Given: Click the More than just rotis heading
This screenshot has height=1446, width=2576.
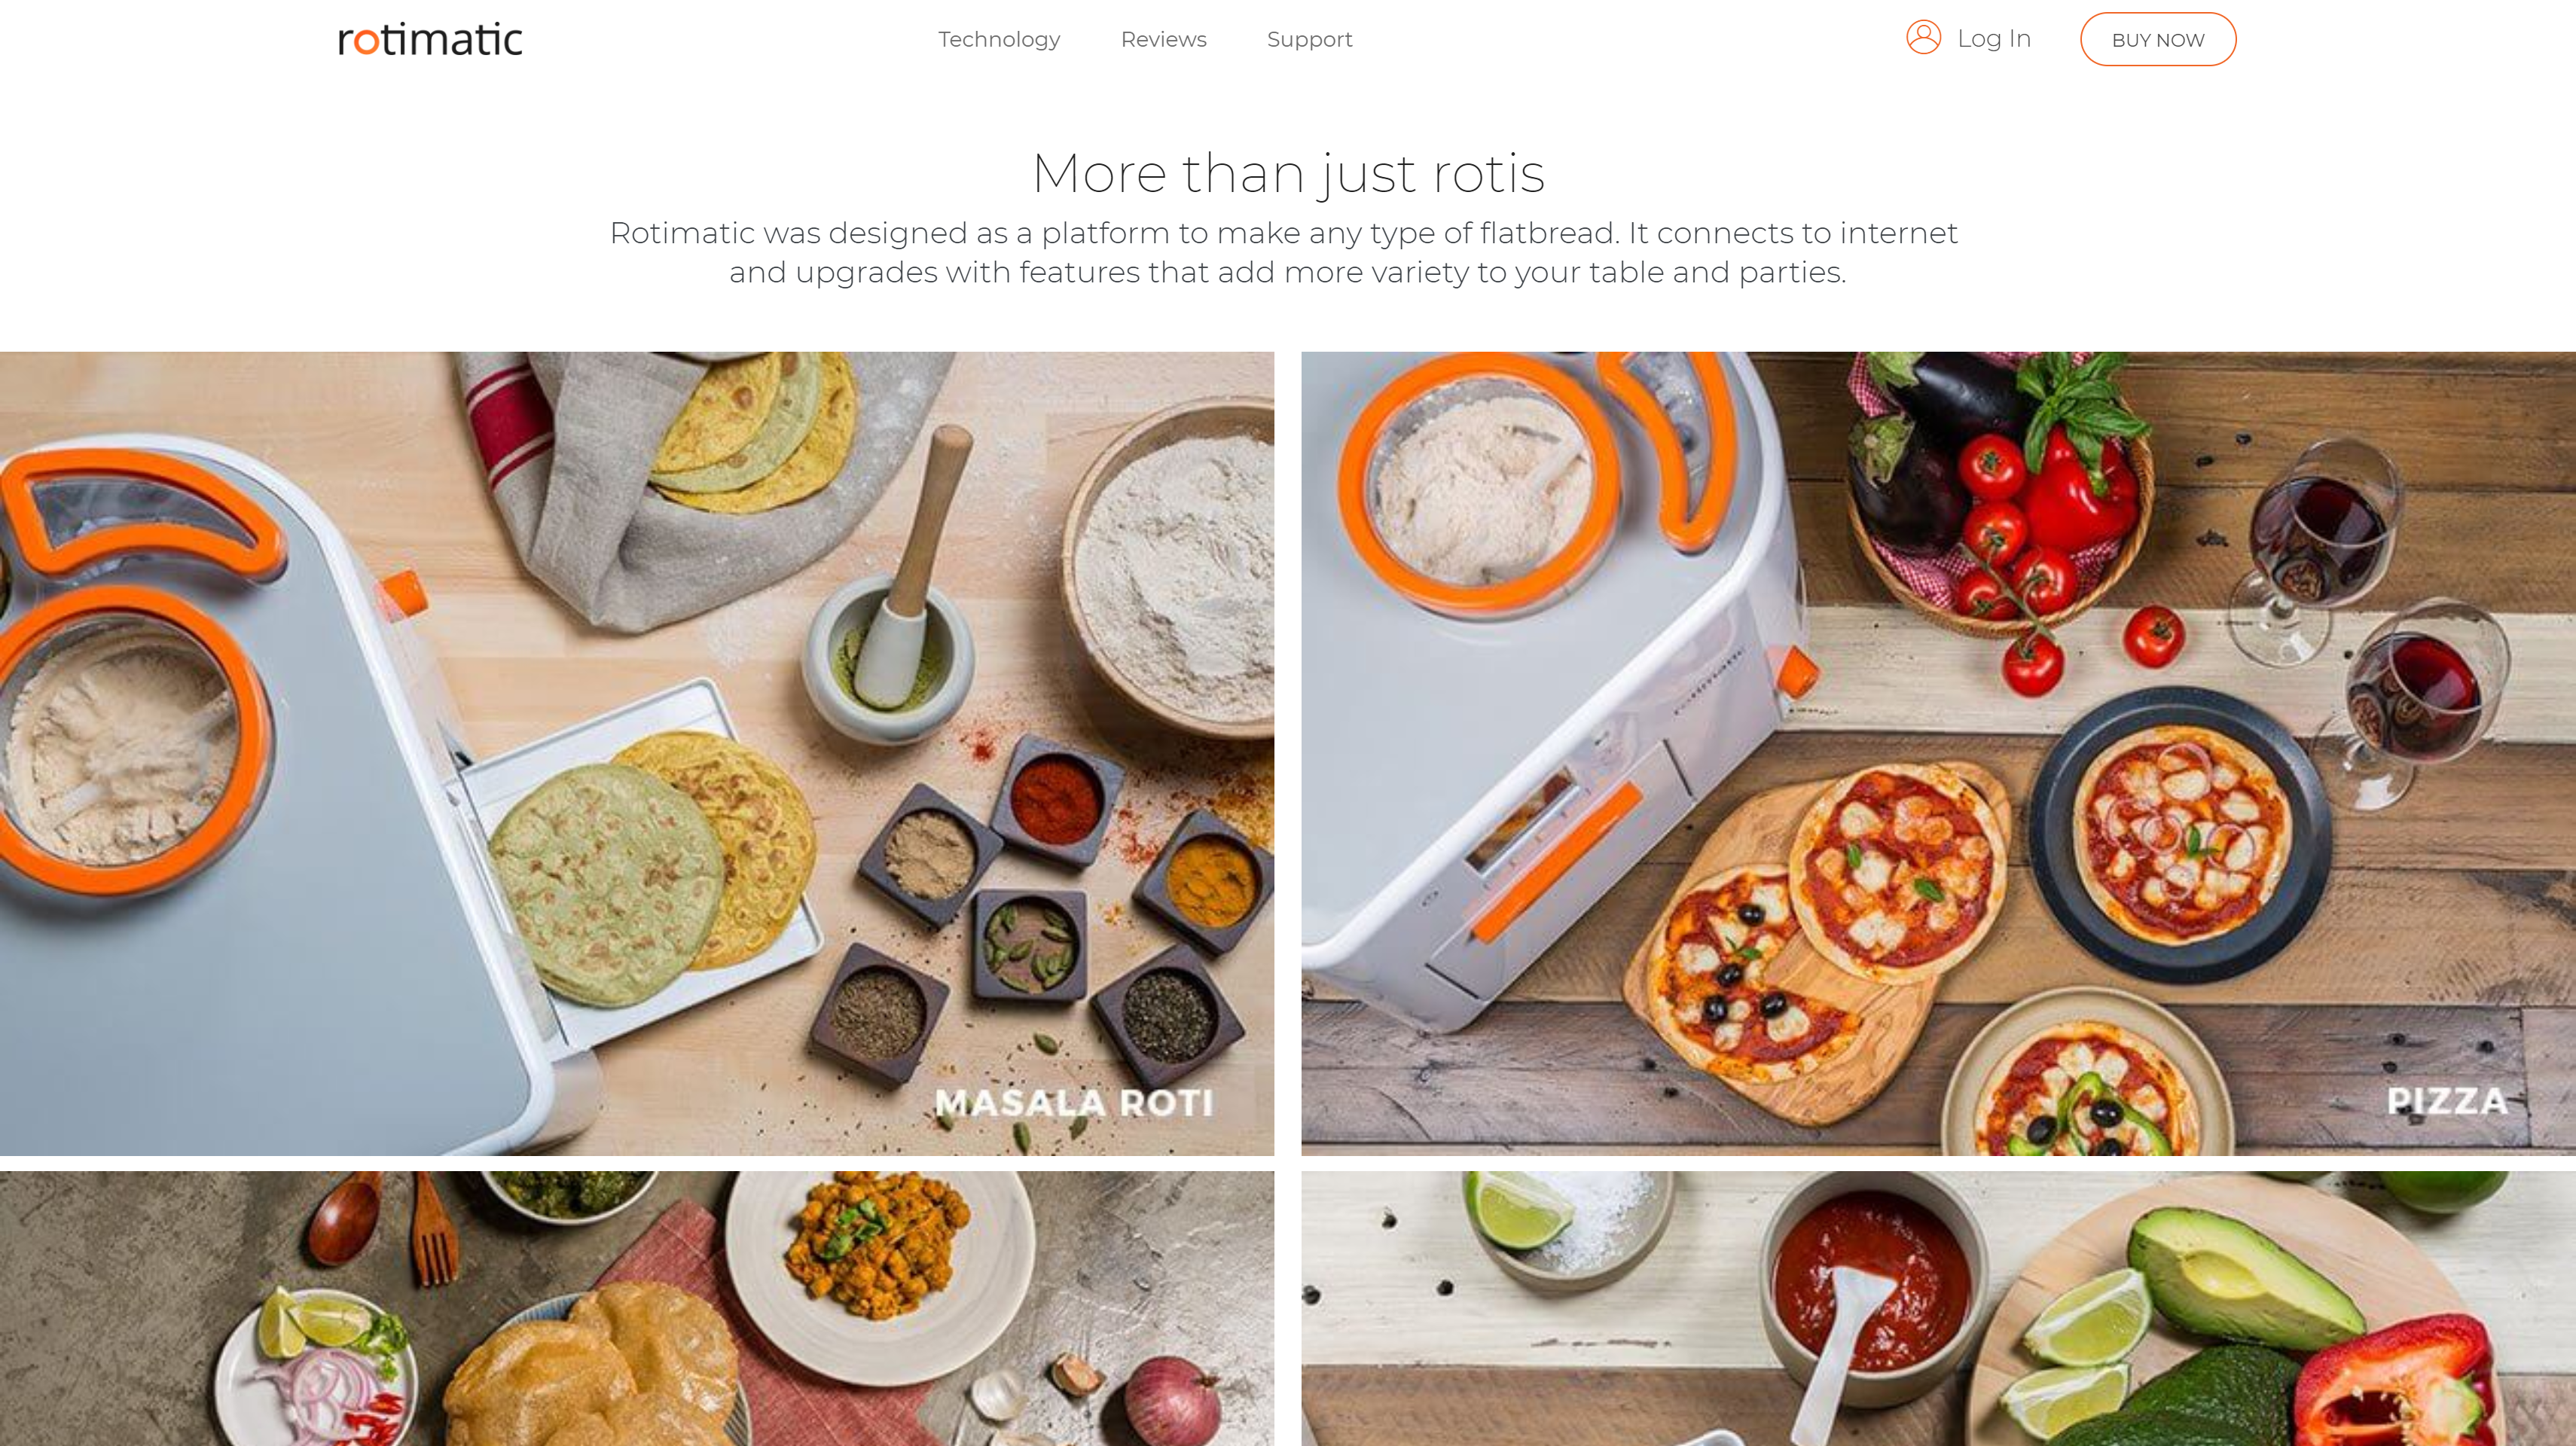Looking at the screenshot, I should click(x=1288, y=173).
